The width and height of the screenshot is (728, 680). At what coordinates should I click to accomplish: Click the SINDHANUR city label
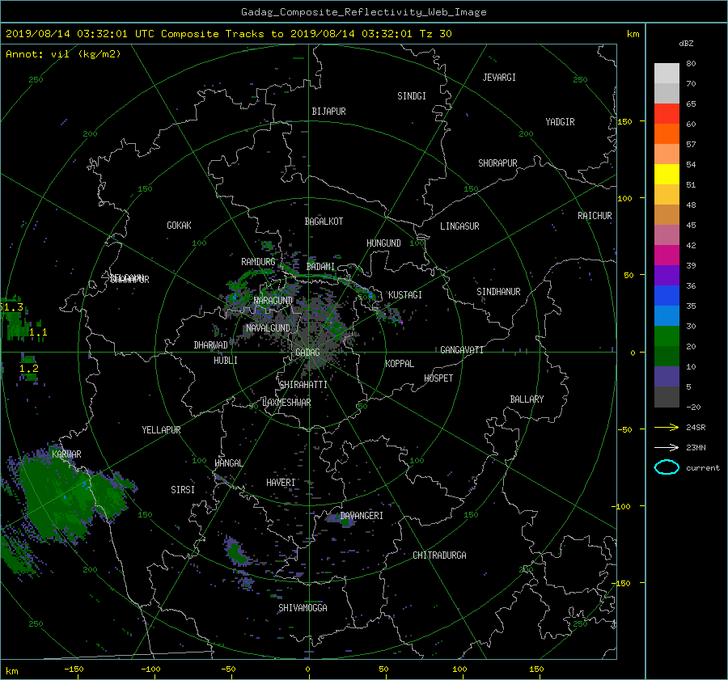[x=498, y=292]
